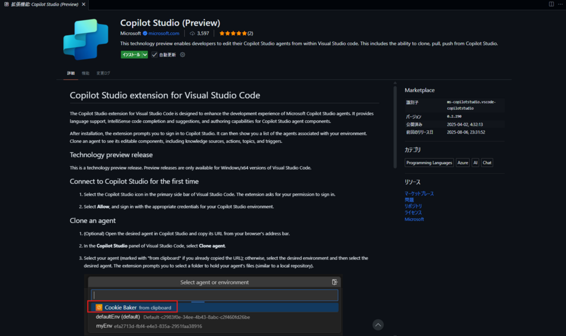Viewport: 566px width, 336px height.
Task: Select the AI category tag
Action: point(475,163)
